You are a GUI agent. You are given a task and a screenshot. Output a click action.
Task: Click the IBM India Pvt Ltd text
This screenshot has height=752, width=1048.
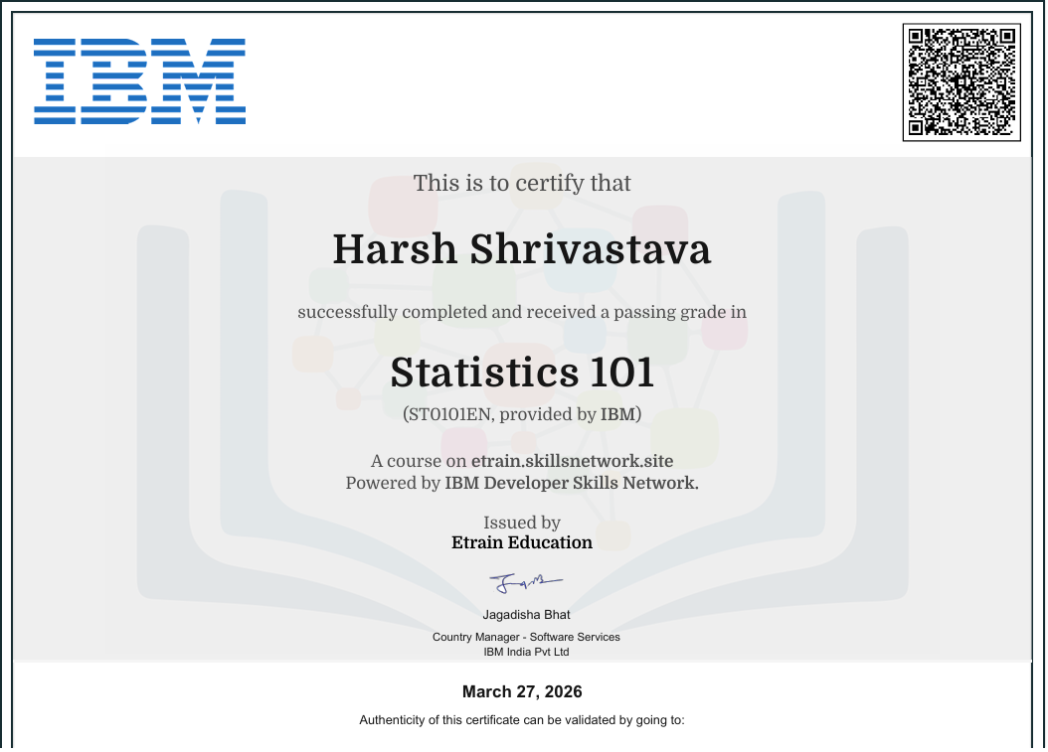pyautogui.click(x=525, y=653)
